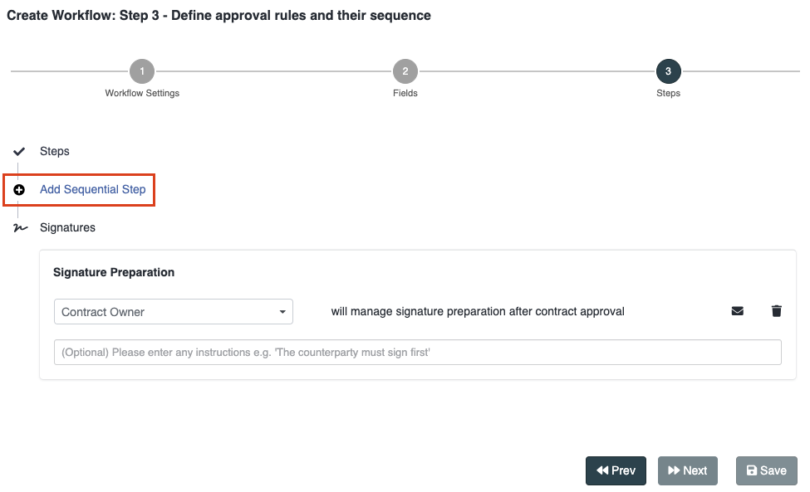
Task: Jump to step 2 circle in the progress bar
Action: click(405, 71)
